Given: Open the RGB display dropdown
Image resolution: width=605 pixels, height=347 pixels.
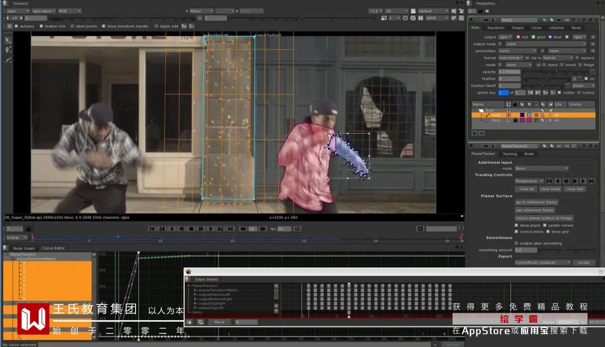Looking at the screenshot, I should pyautogui.click(x=69, y=11).
